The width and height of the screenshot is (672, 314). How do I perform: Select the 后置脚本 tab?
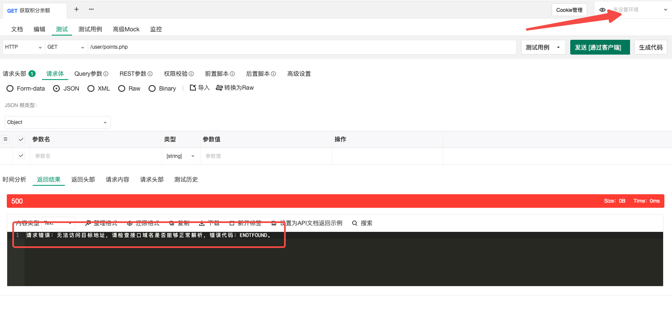(258, 74)
